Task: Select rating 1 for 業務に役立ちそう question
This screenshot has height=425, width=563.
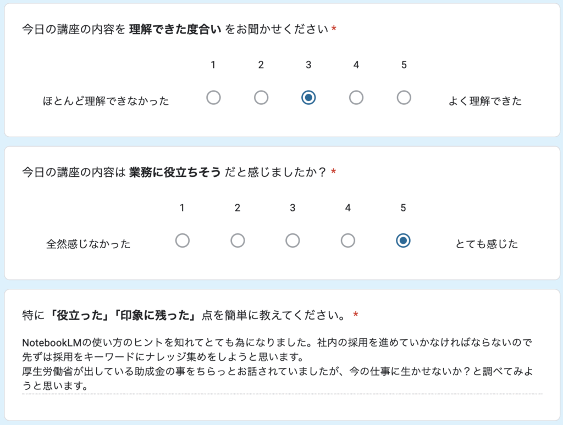Action: coord(182,241)
